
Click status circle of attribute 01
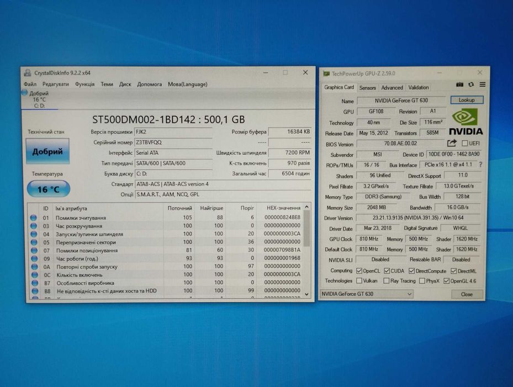click(33, 218)
